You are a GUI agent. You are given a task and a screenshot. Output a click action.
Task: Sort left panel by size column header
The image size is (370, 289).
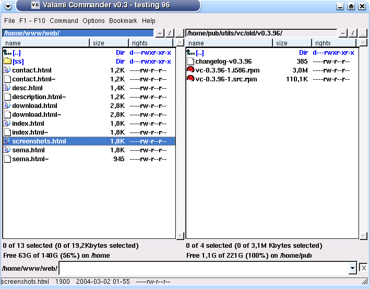tap(110, 43)
